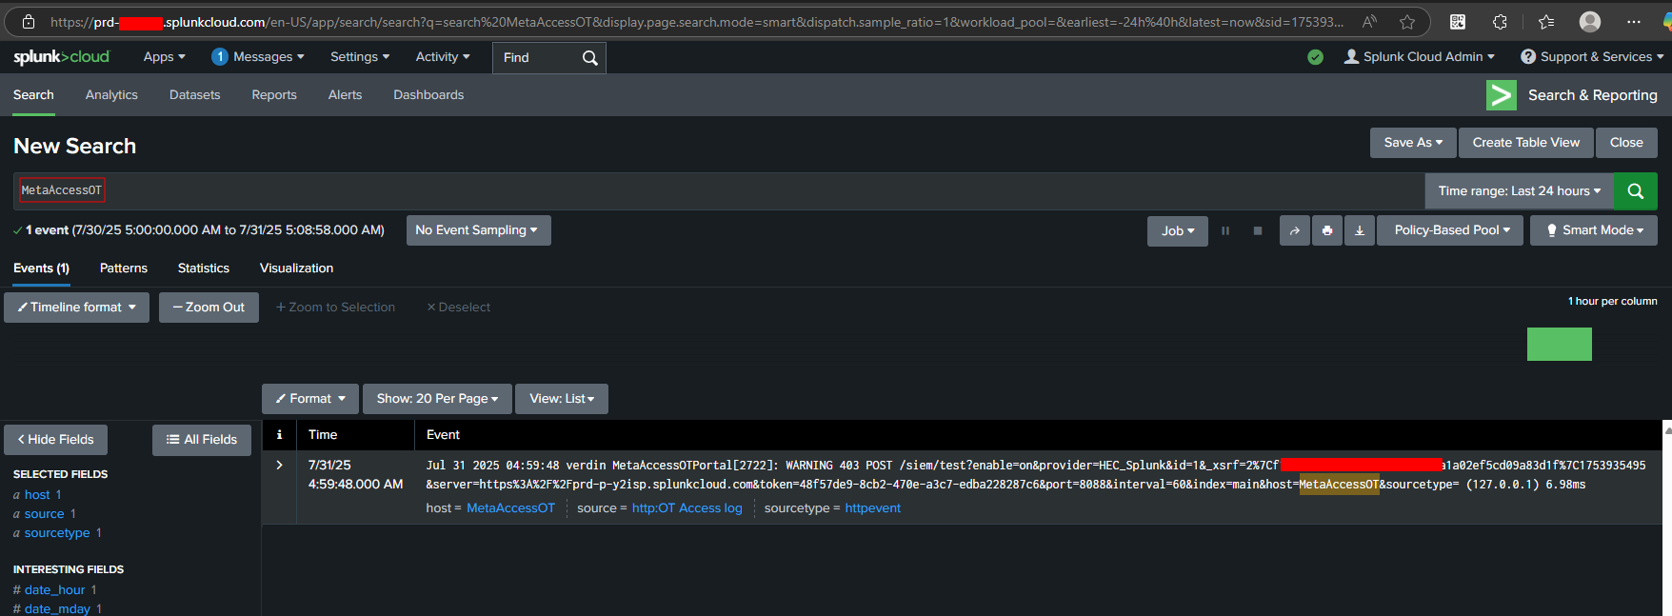Select the Search nav tab
The width and height of the screenshot is (1672, 616).
[x=33, y=95]
